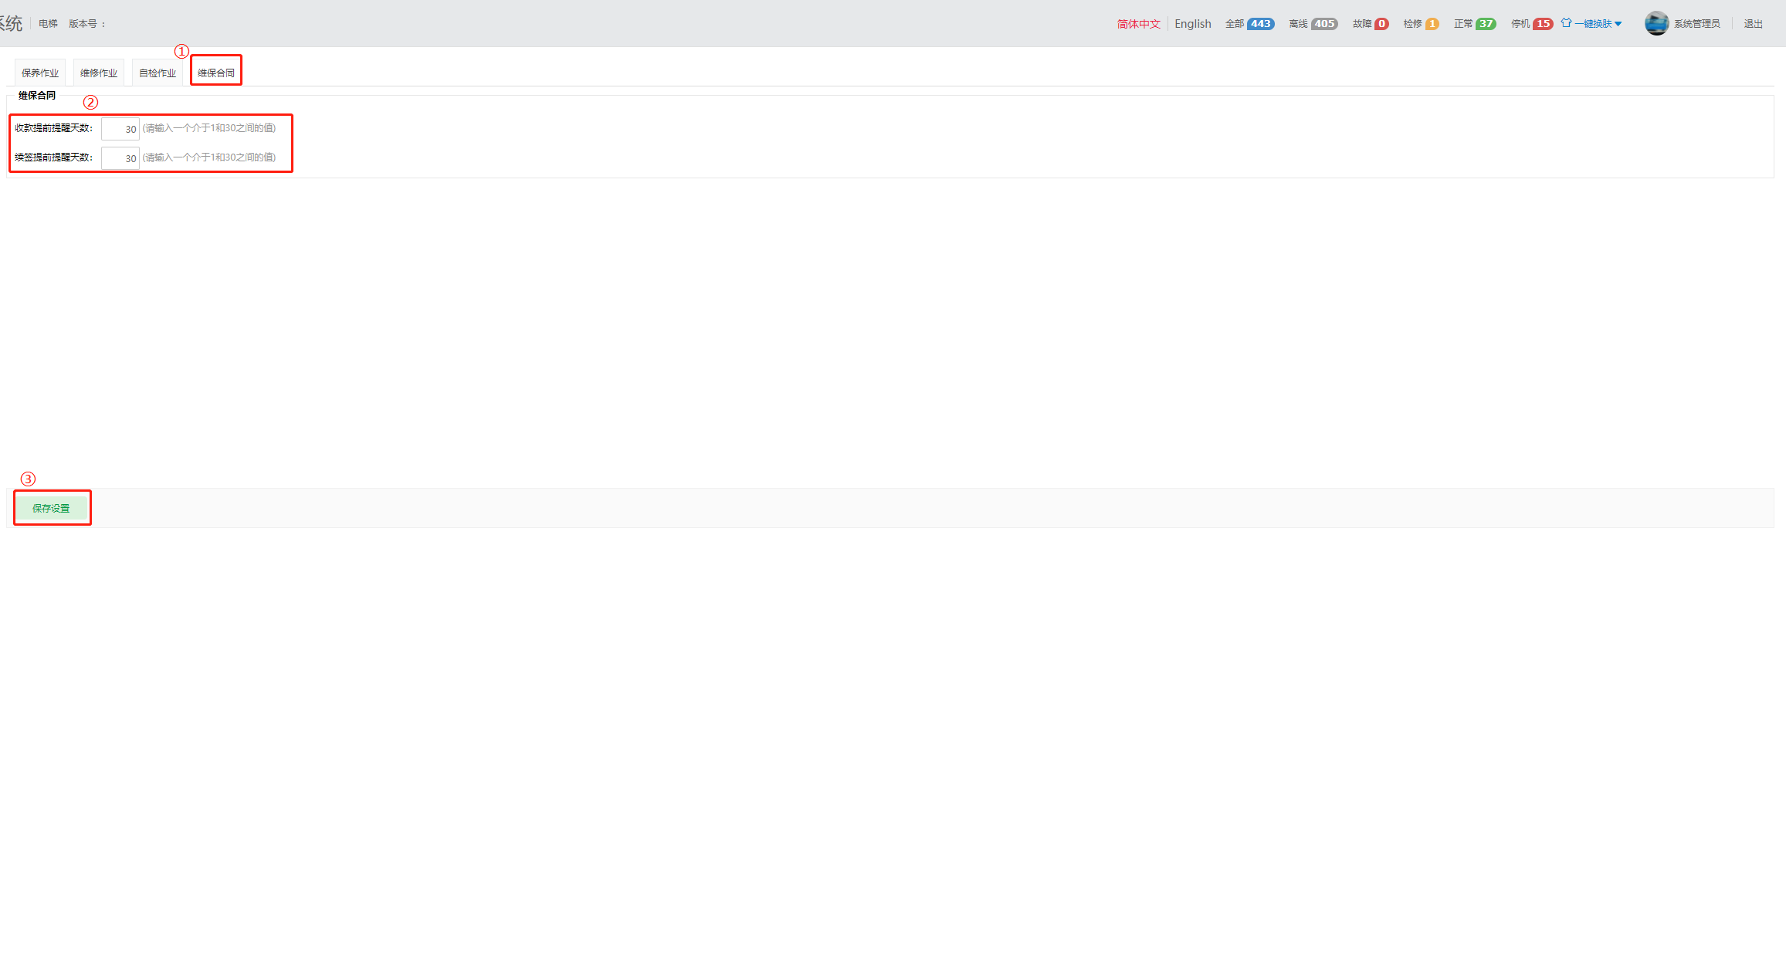
Task: Click the red 0 fault badge
Action: coord(1381,24)
